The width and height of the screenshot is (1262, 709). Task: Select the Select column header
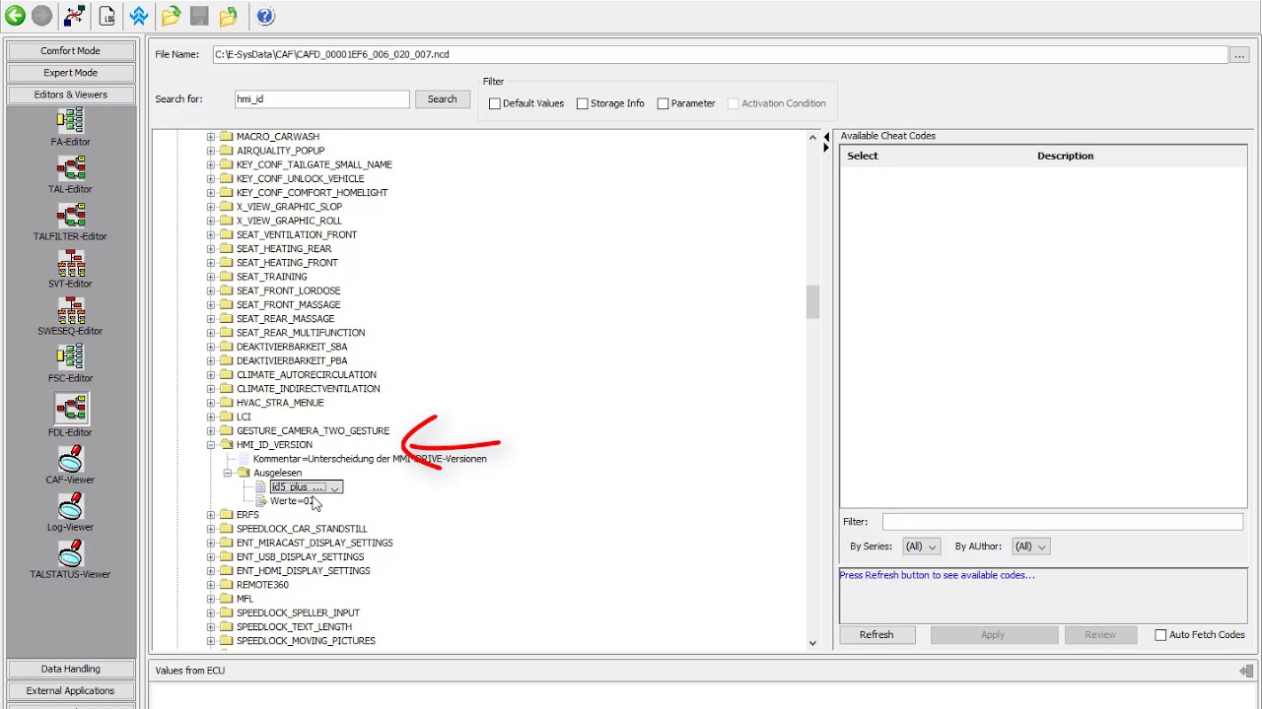[863, 156]
